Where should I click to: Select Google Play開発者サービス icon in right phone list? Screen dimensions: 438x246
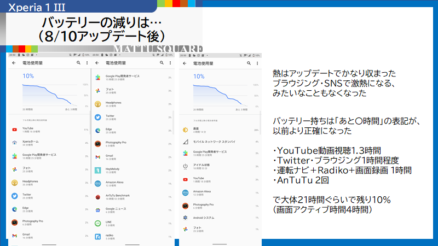tap(185, 153)
